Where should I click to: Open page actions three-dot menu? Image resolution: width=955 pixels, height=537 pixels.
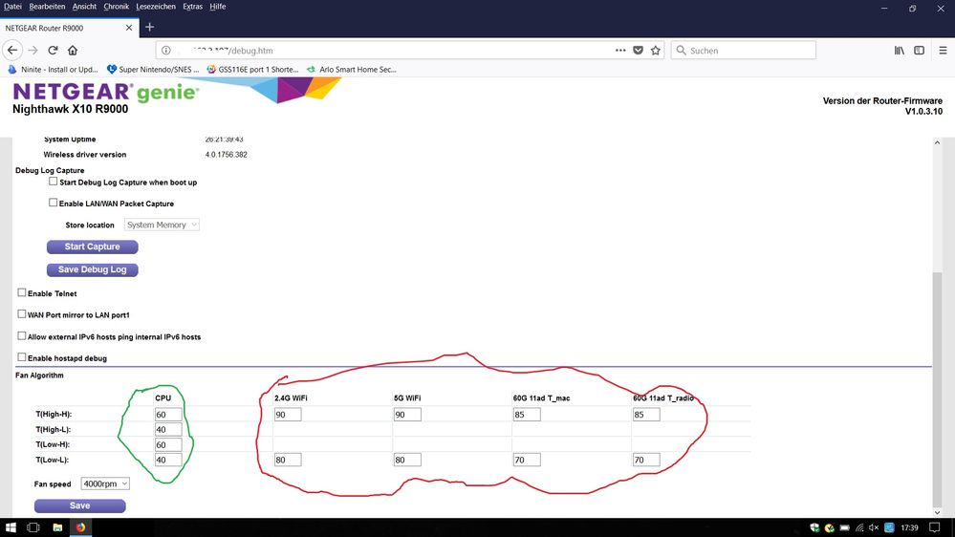pos(620,51)
